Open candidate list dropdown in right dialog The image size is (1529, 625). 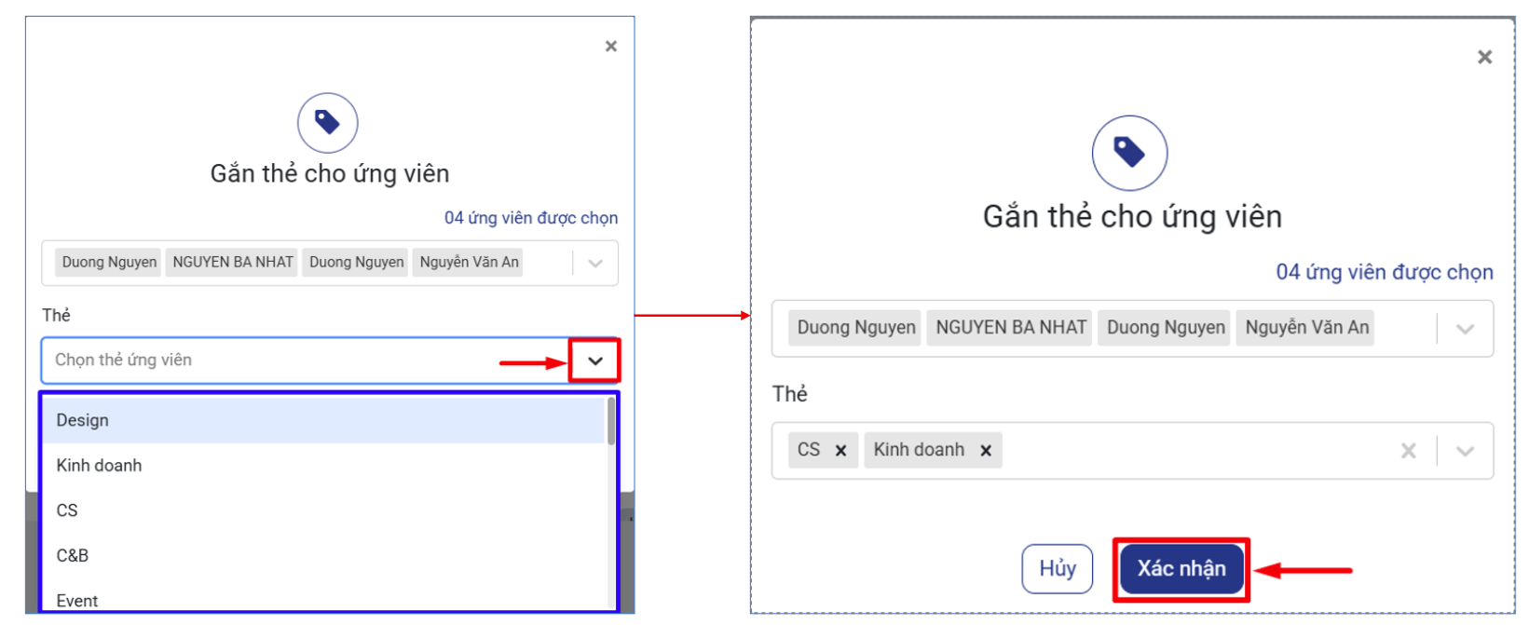(1465, 329)
